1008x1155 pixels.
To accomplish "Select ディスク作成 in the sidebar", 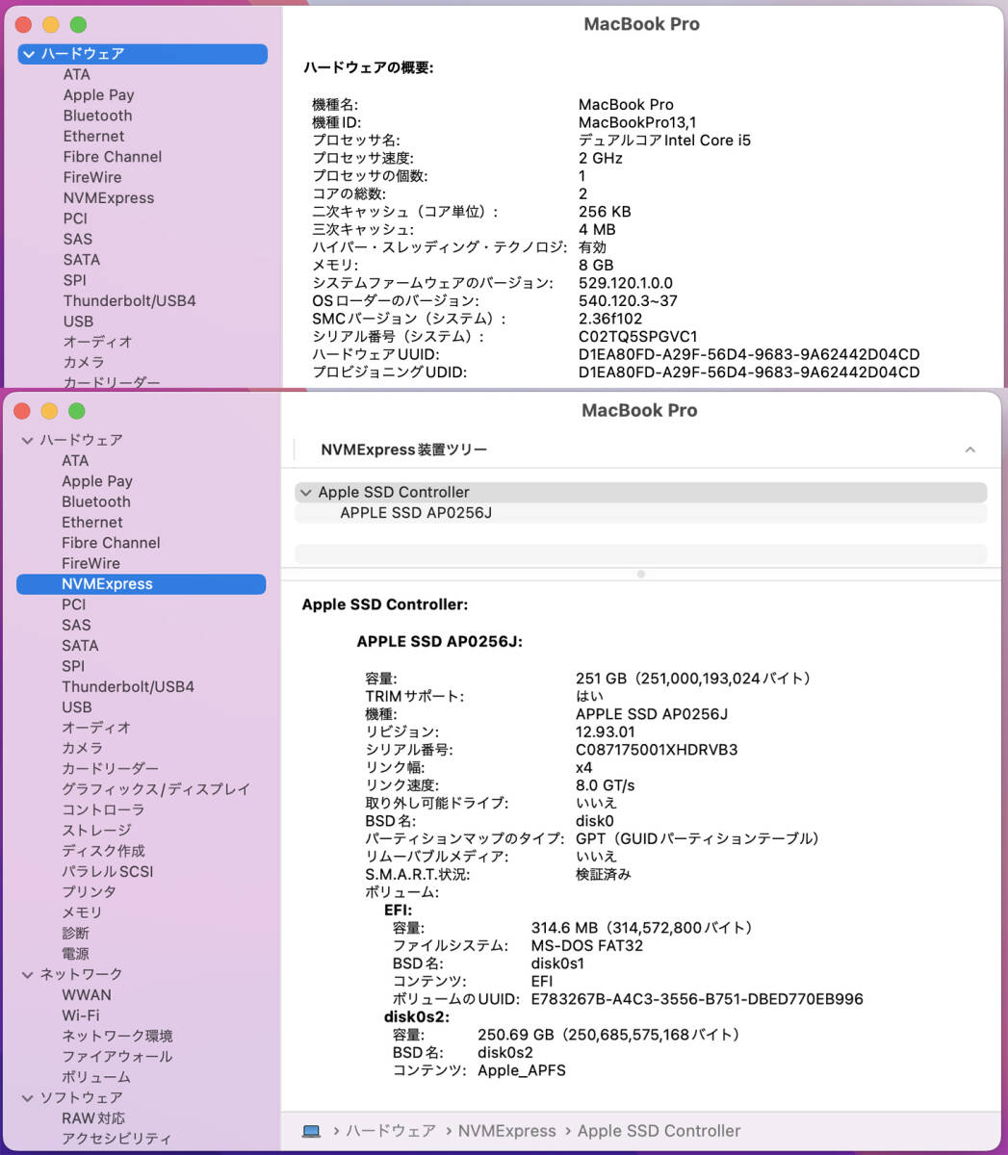I will click(103, 851).
